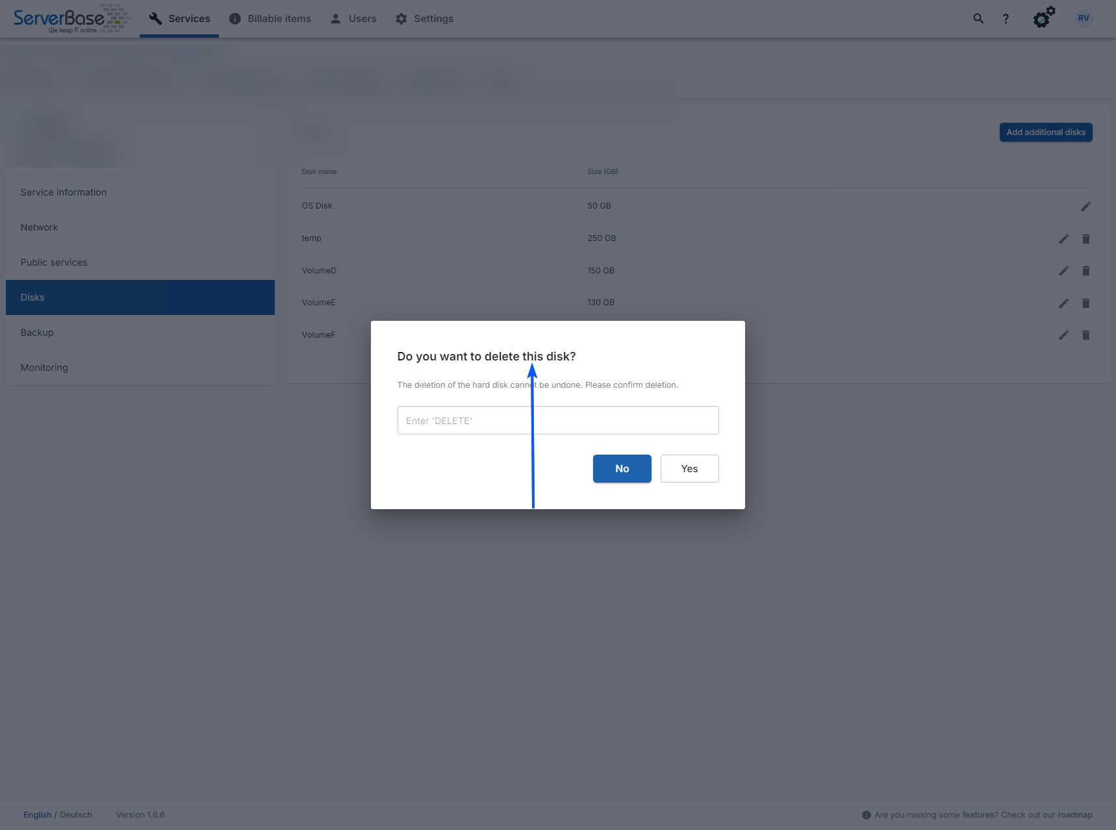Screen dimensions: 1116x830
Task: Open the RV user avatar menu
Action: pyautogui.click(x=1083, y=18)
